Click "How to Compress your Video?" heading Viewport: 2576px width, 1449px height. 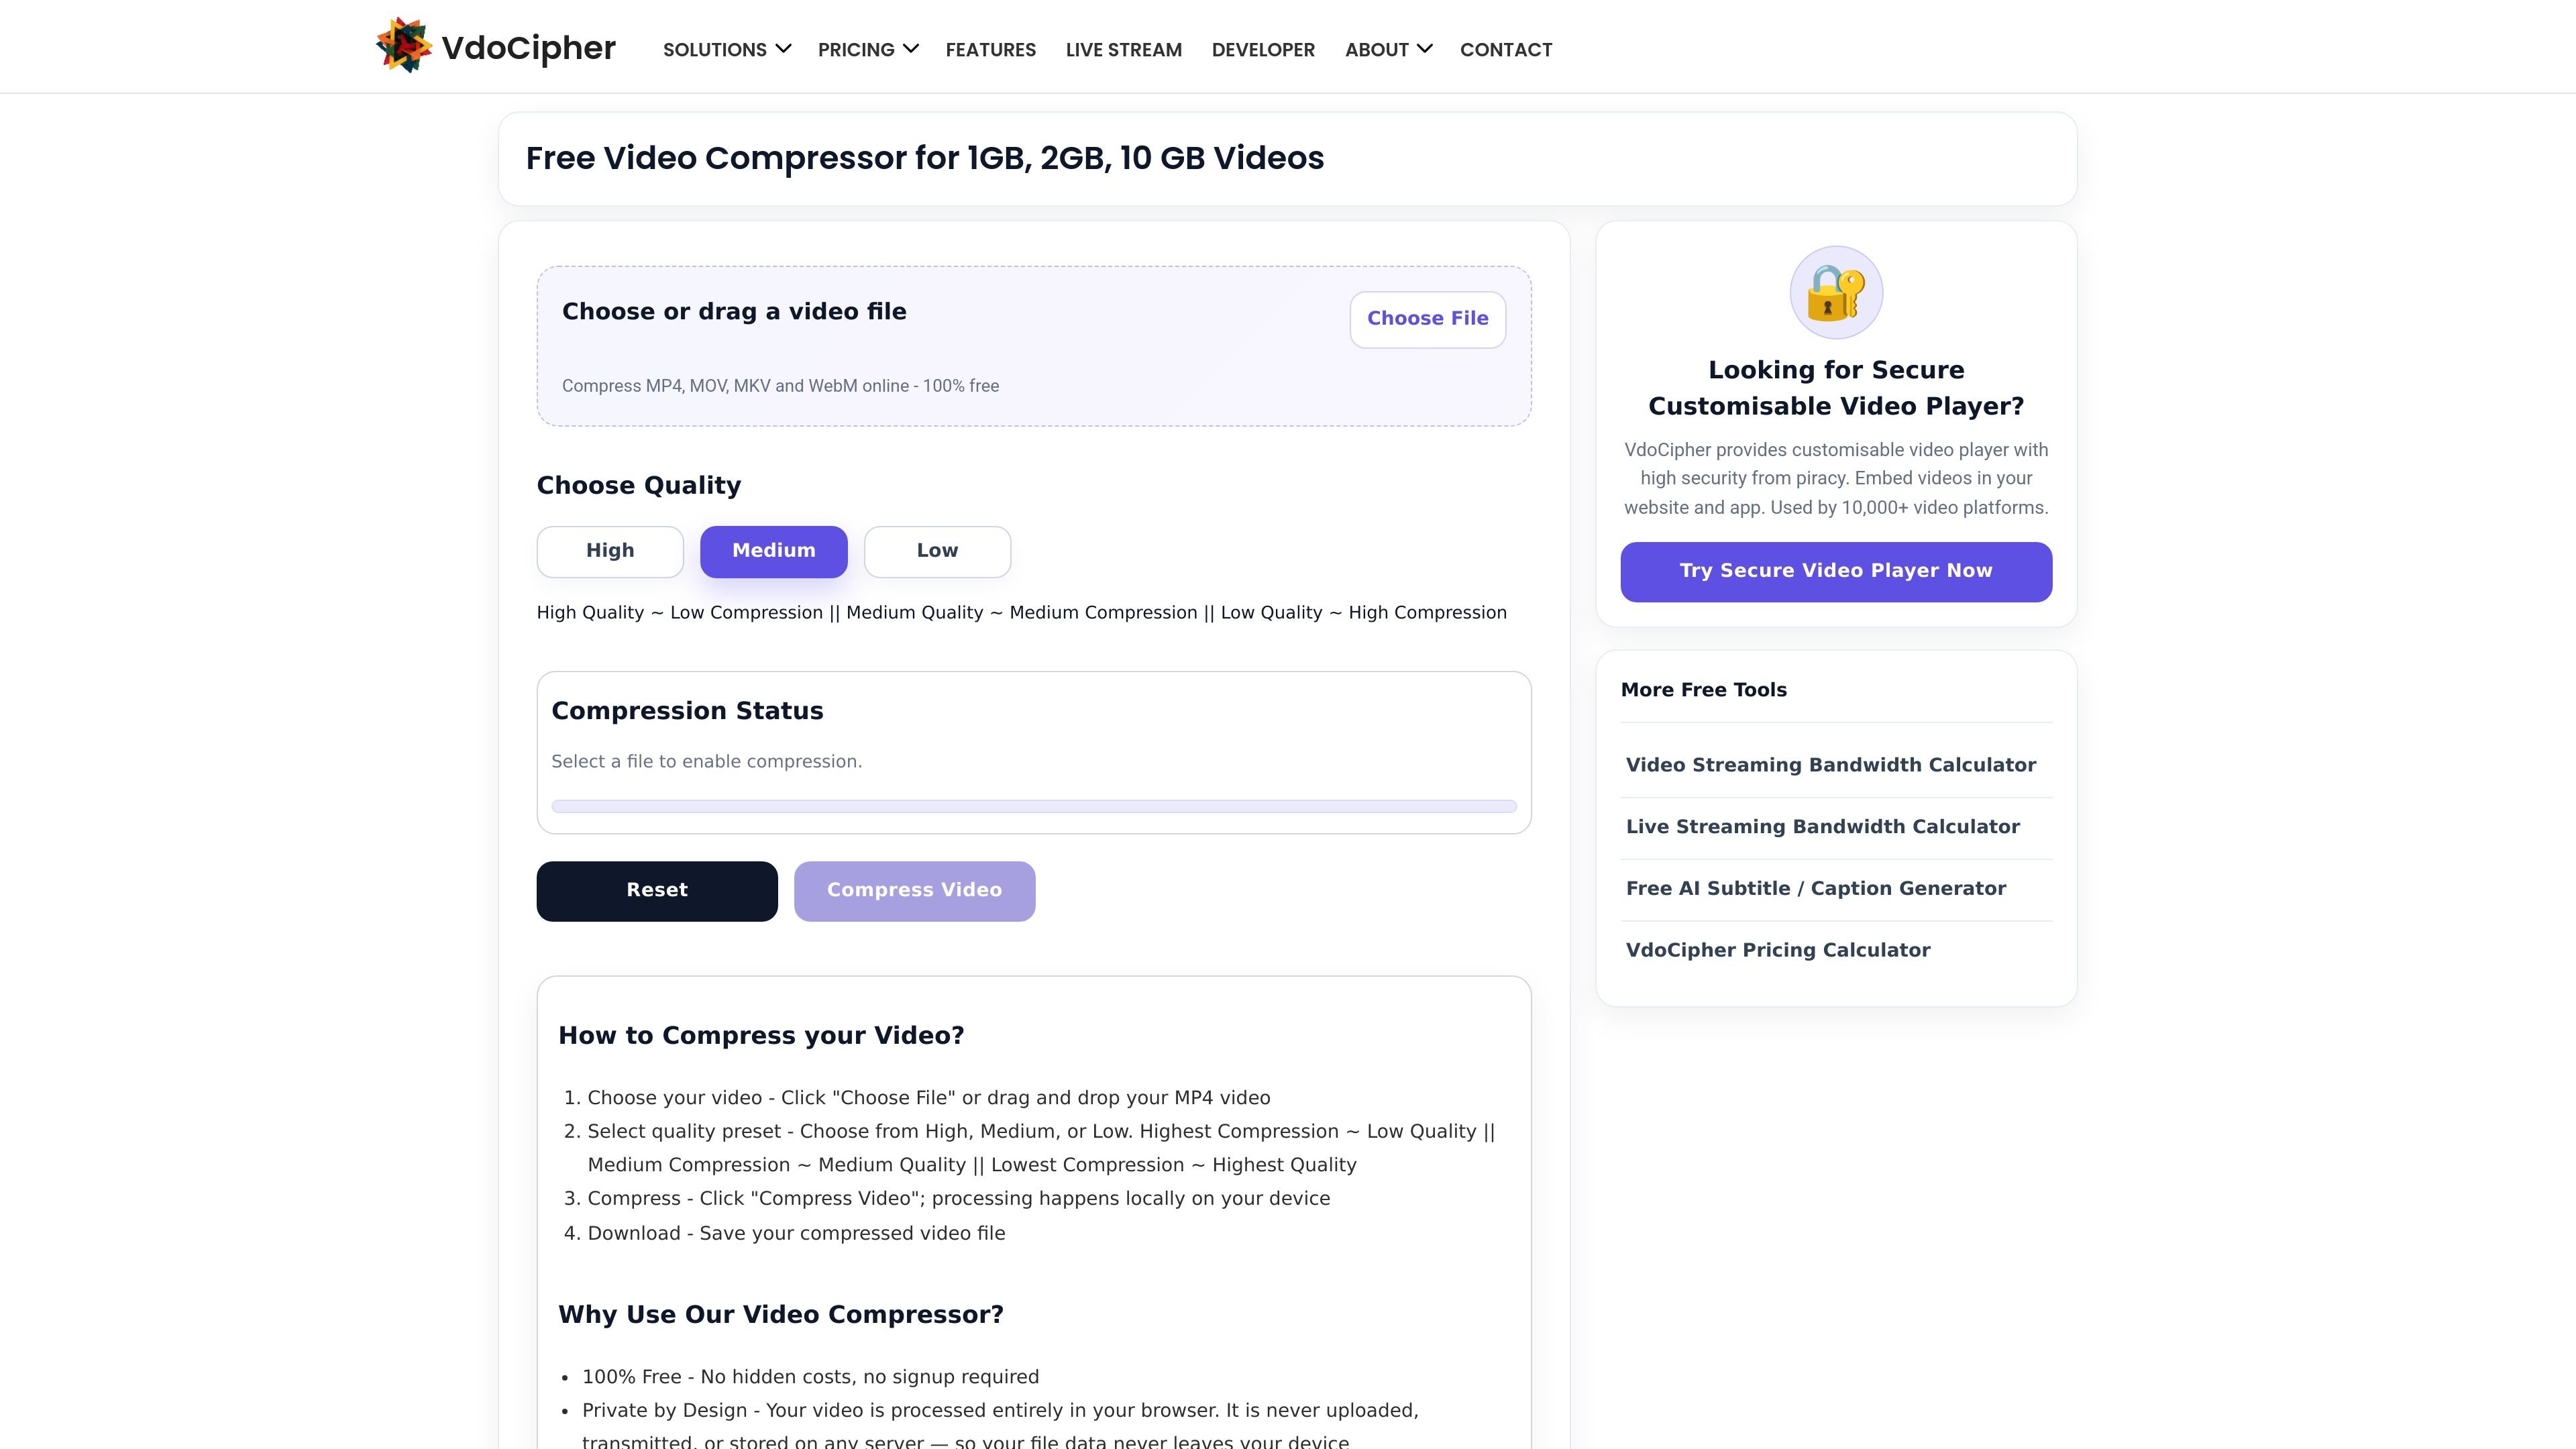point(761,1036)
